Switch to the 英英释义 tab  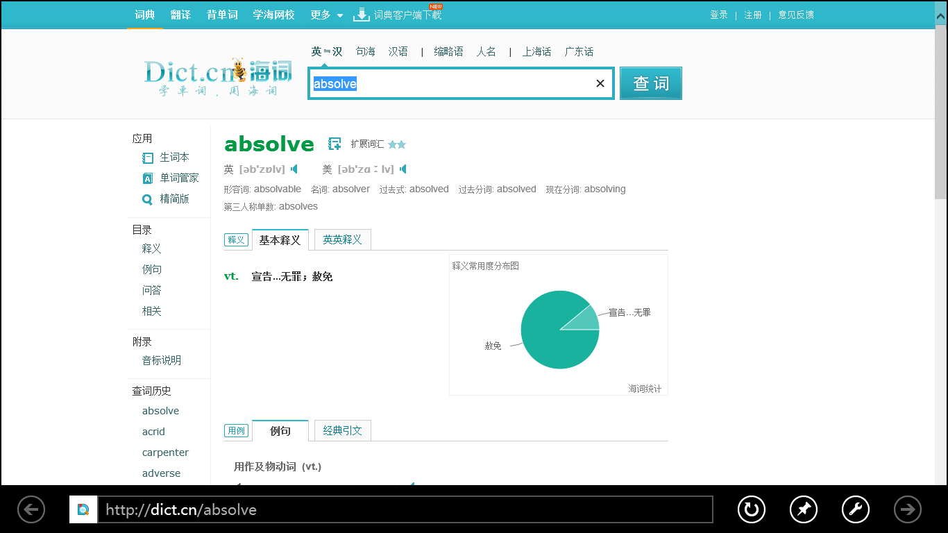click(341, 239)
